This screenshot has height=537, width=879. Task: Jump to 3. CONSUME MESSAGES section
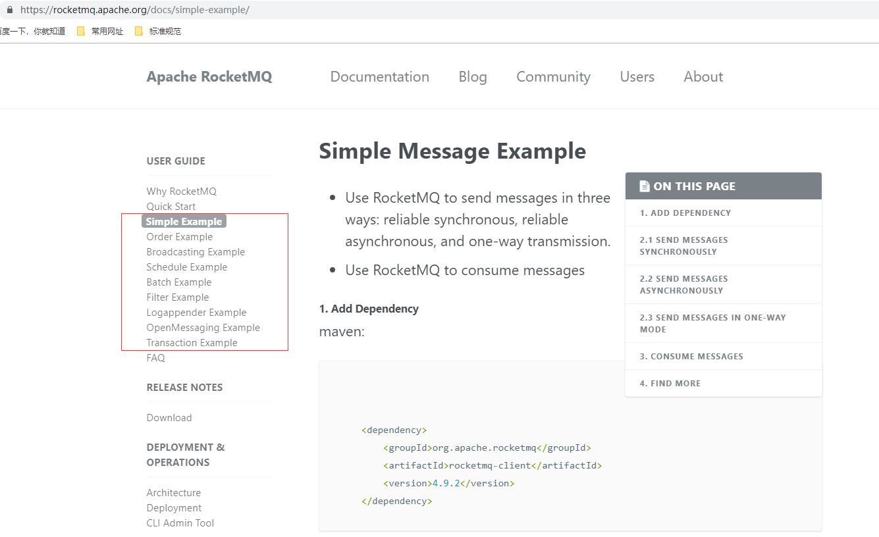click(724, 357)
